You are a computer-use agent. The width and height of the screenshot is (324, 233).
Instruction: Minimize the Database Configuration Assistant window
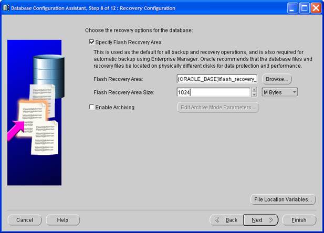[292, 8]
